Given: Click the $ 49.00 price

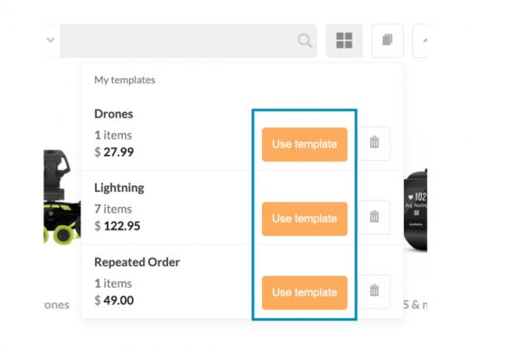Looking at the screenshot, I should pyautogui.click(x=114, y=300).
